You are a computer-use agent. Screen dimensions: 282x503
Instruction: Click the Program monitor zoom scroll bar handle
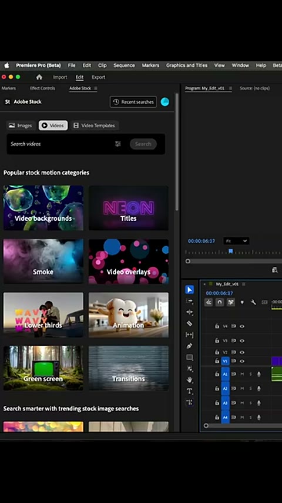(188, 261)
